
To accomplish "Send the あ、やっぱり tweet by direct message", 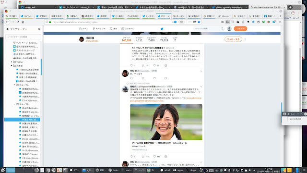I will 165,78.
